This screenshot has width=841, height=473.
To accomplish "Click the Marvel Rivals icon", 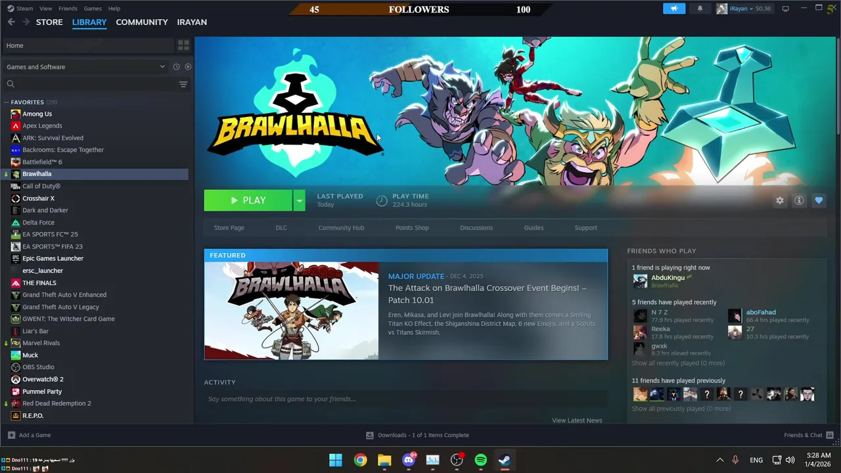I will [16, 343].
